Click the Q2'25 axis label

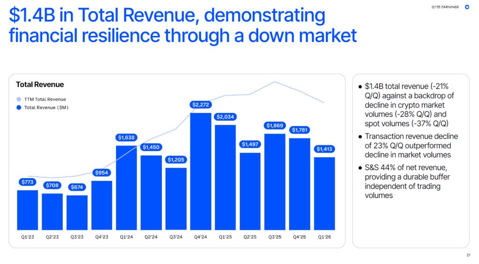pos(250,237)
